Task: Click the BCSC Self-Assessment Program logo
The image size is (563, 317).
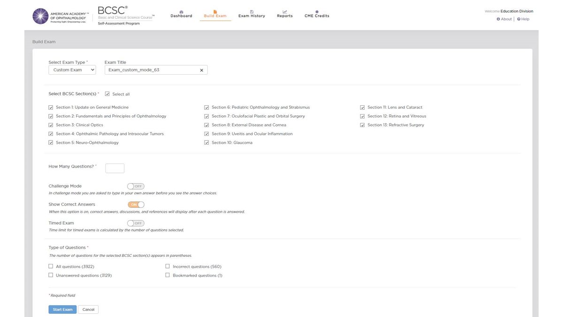Action: click(126, 15)
